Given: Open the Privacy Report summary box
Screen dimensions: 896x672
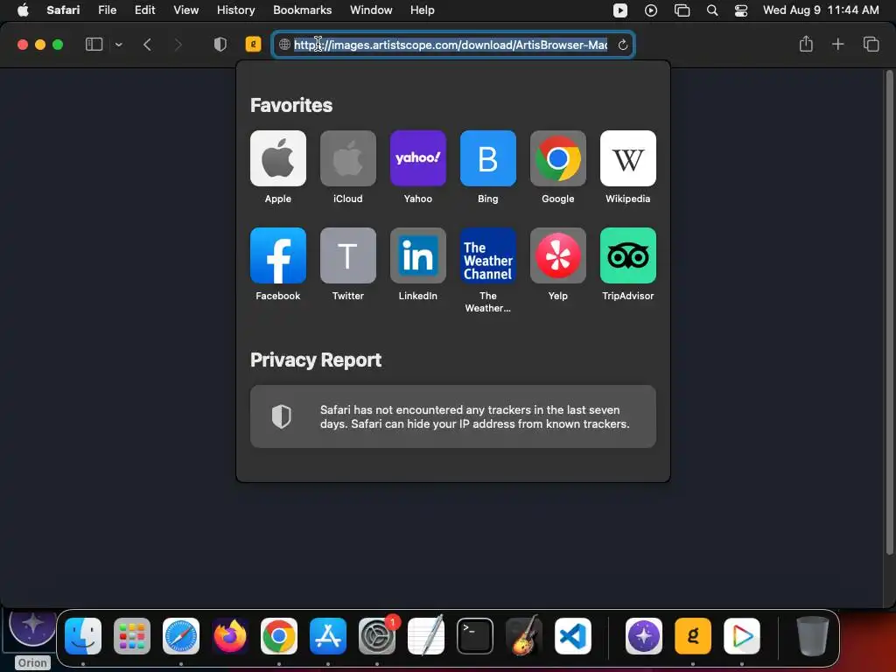Looking at the screenshot, I should 453,416.
